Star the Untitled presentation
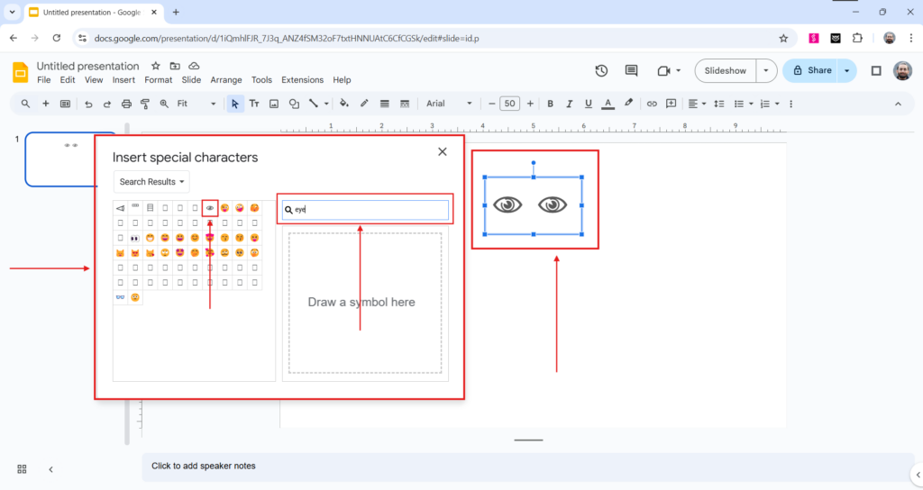Image resolution: width=923 pixels, height=490 pixels. click(x=156, y=66)
